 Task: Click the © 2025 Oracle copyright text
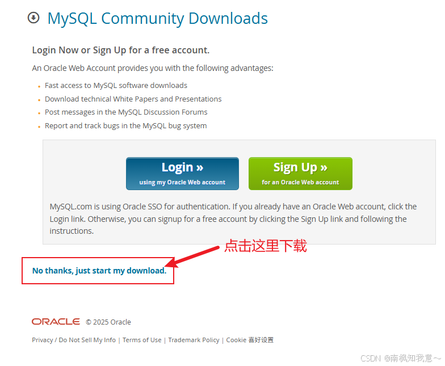point(108,322)
